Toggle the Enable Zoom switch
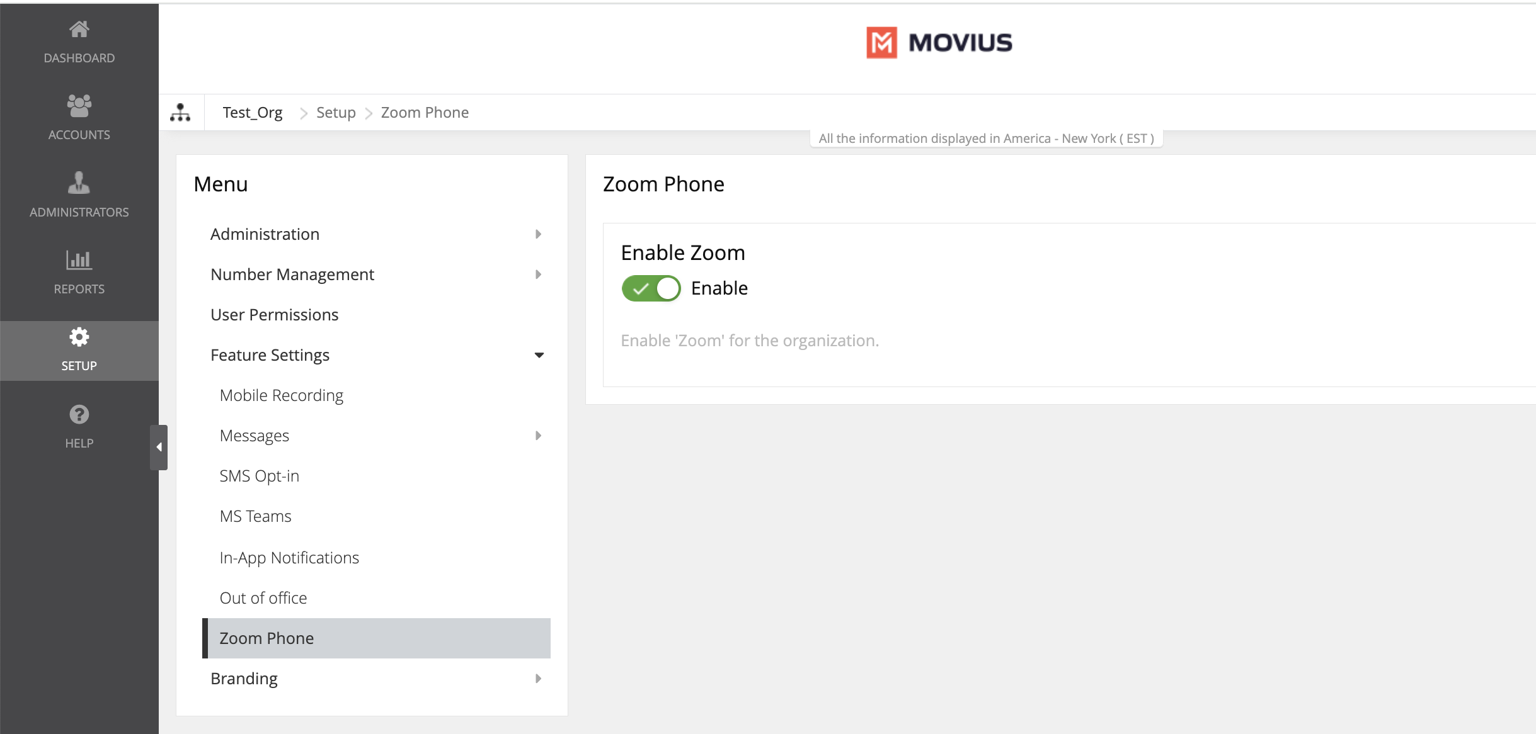 pos(651,288)
